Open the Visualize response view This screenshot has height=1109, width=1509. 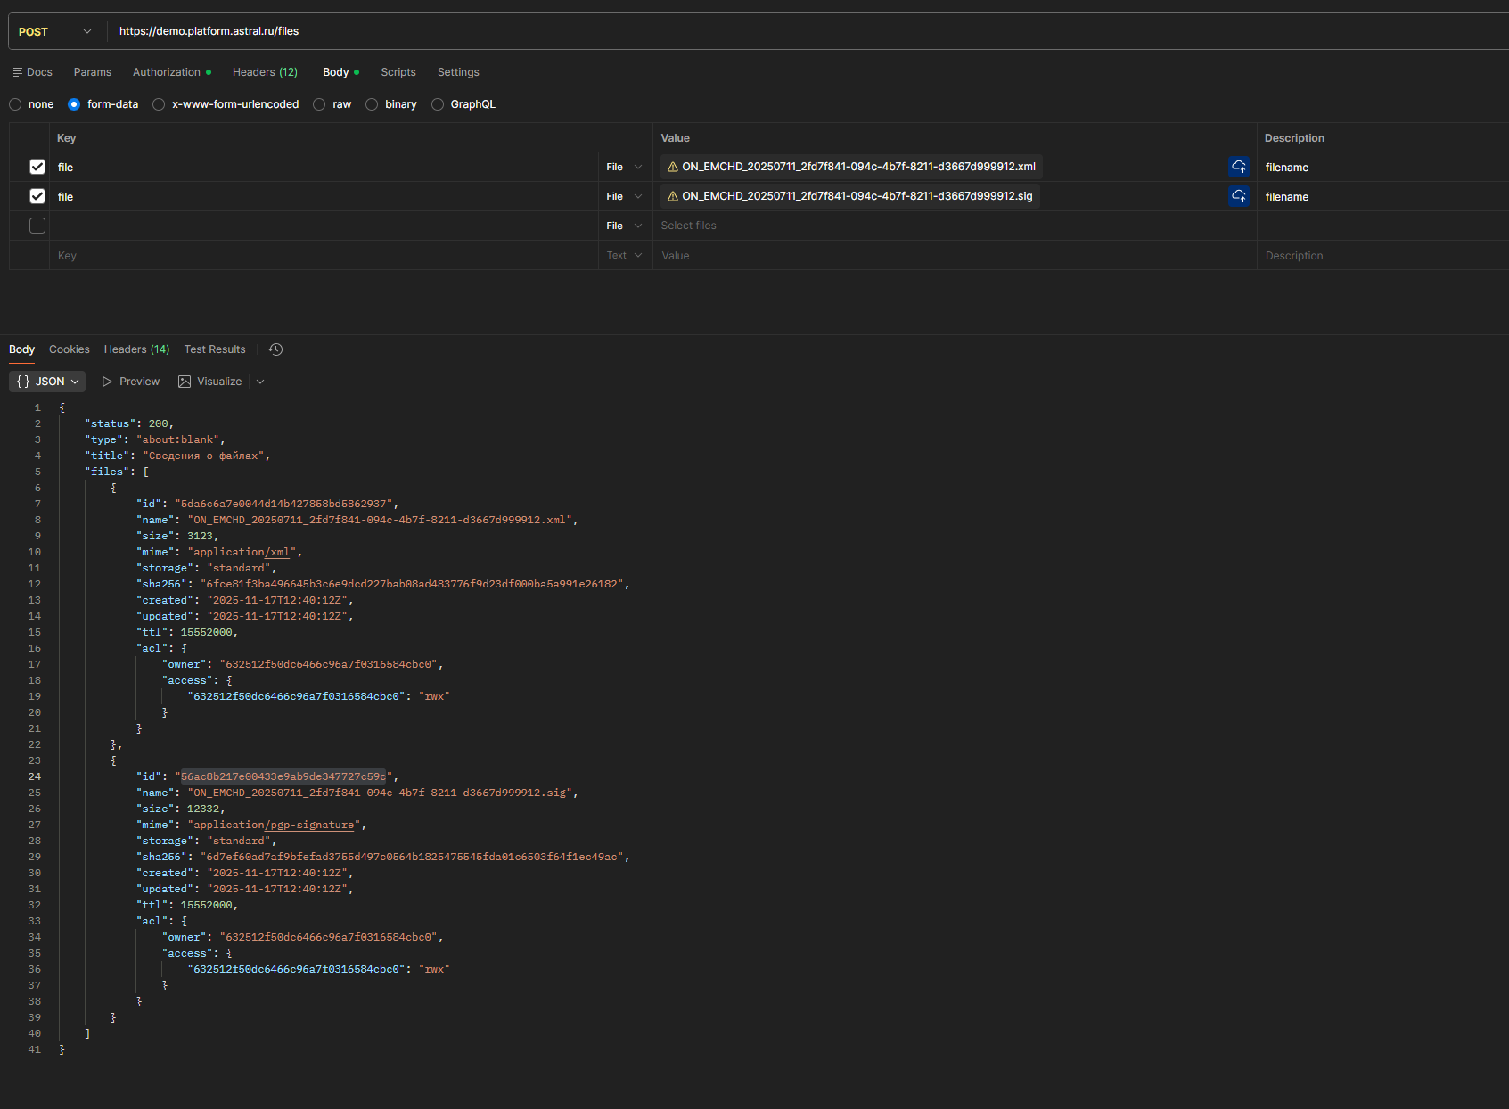tap(210, 382)
